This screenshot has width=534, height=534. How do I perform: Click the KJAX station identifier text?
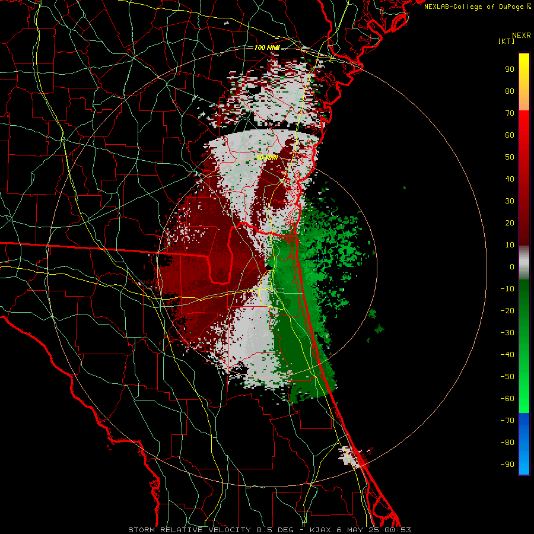(x=320, y=530)
